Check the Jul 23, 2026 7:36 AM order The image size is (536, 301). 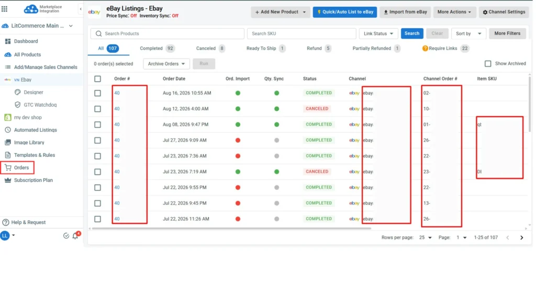pyautogui.click(x=98, y=156)
